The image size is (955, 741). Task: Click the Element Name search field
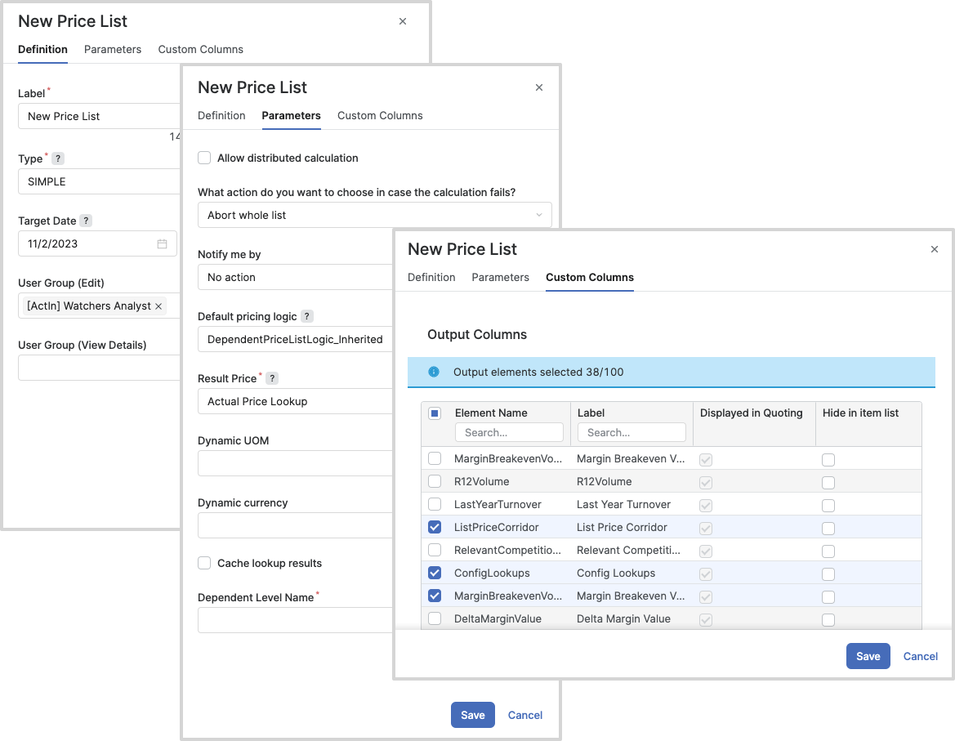click(509, 433)
